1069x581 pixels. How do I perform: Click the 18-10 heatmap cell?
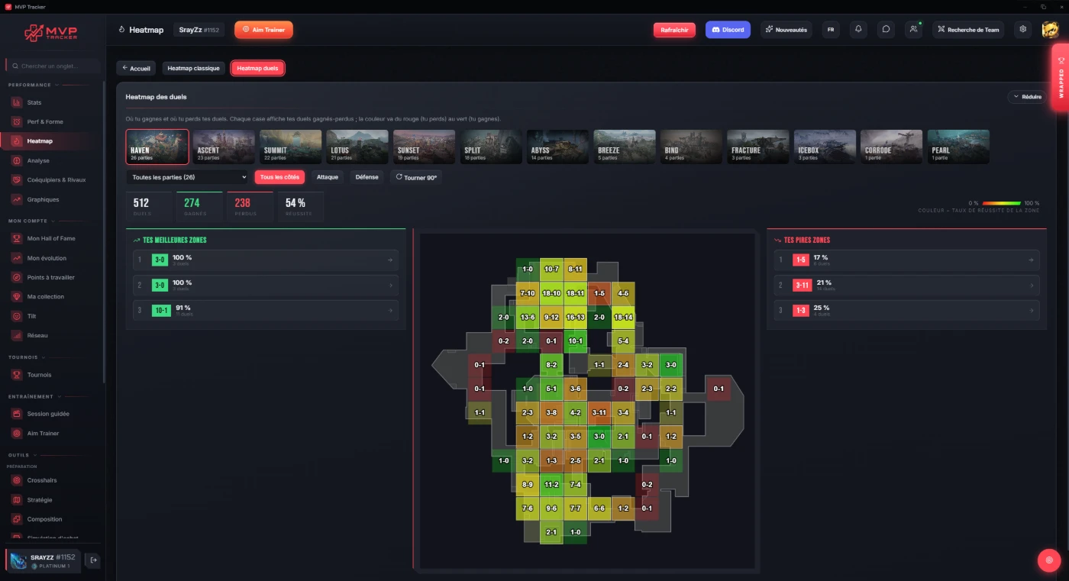[x=551, y=293]
